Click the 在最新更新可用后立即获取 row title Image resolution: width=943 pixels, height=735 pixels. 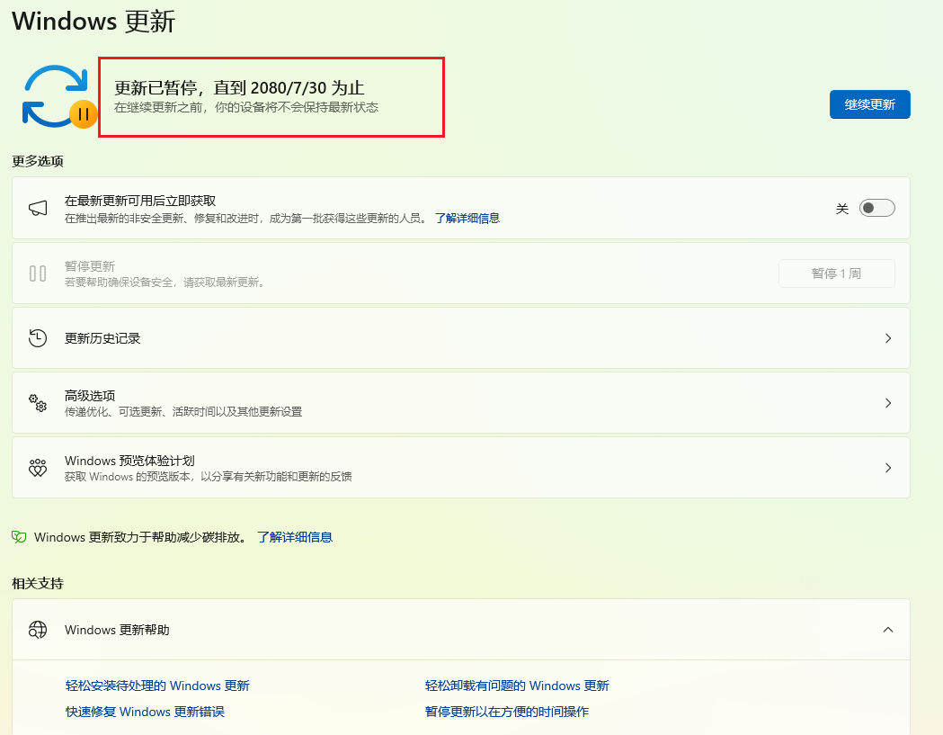(x=140, y=201)
